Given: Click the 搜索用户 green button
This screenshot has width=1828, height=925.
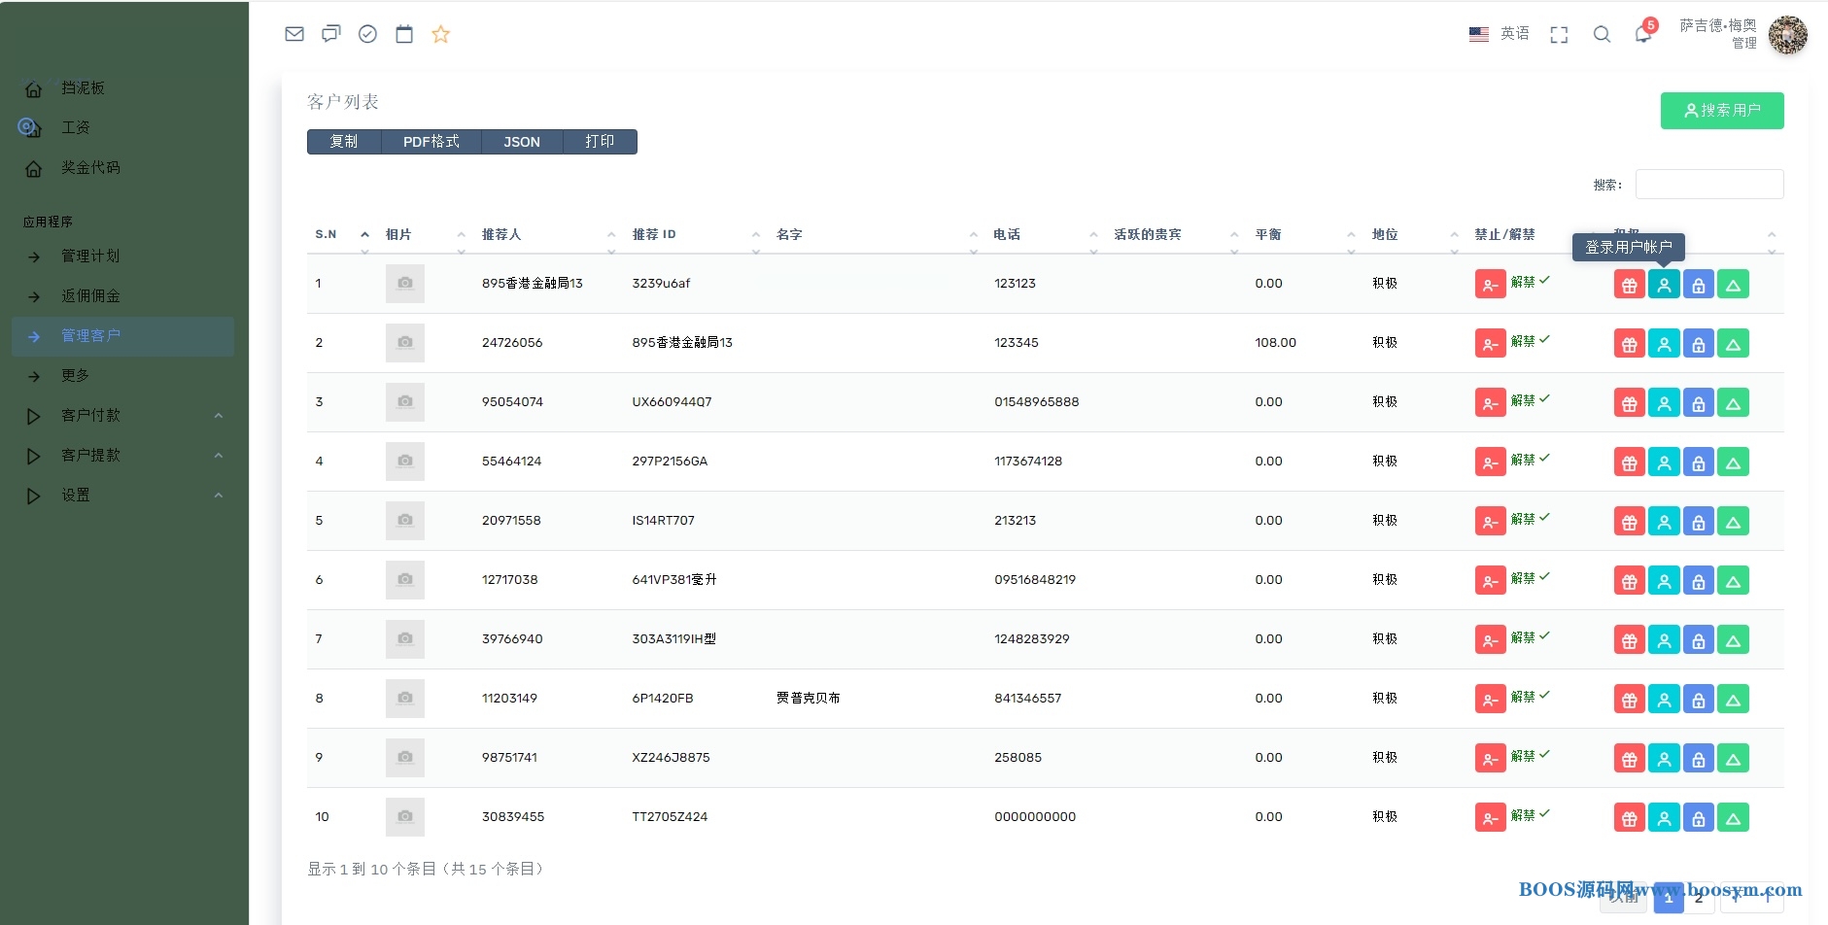Looking at the screenshot, I should (x=1721, y=111).
